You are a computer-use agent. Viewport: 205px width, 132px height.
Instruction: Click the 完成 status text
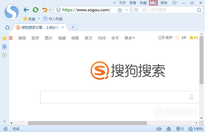pos(16,129)
